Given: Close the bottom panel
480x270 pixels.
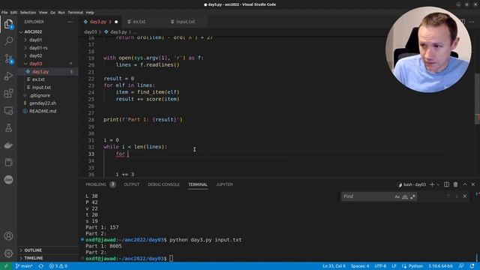Looking at the screenshot, I should (x=473, y=184).
